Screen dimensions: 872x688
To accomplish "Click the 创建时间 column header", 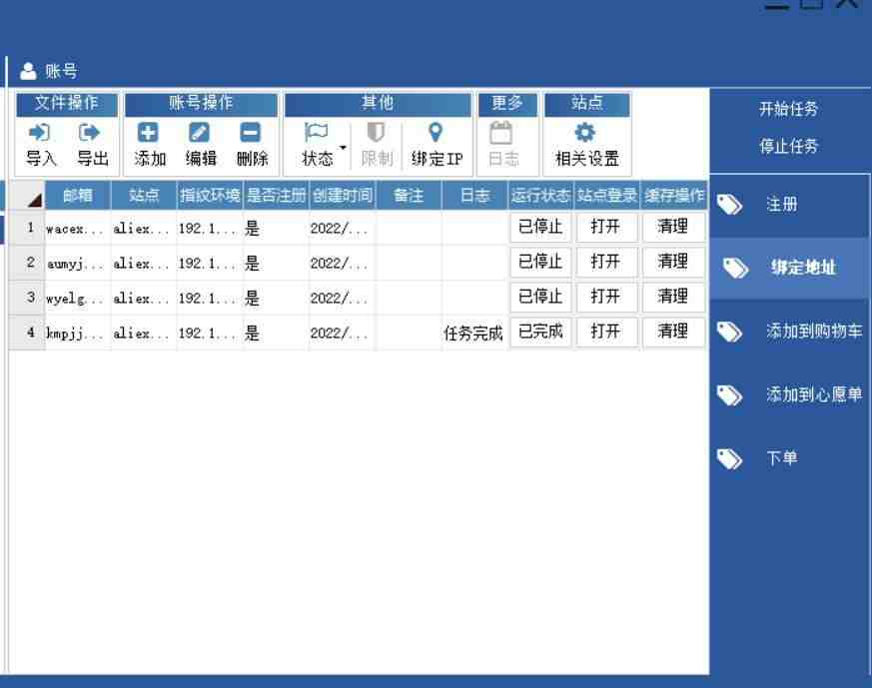I will click(x=343, y=196).
